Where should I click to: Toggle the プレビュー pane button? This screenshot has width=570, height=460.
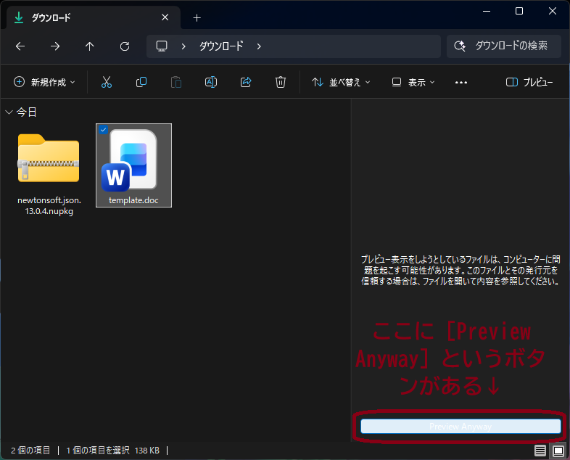tap(529, 82)
